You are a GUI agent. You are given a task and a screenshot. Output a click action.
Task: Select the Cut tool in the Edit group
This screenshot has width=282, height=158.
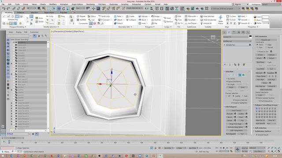pos(91,20)
